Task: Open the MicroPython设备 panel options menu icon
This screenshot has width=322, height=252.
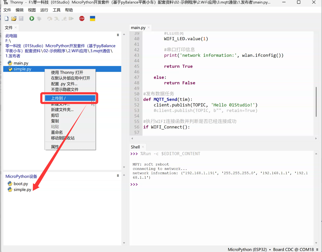Action: [x=118, y=176]
